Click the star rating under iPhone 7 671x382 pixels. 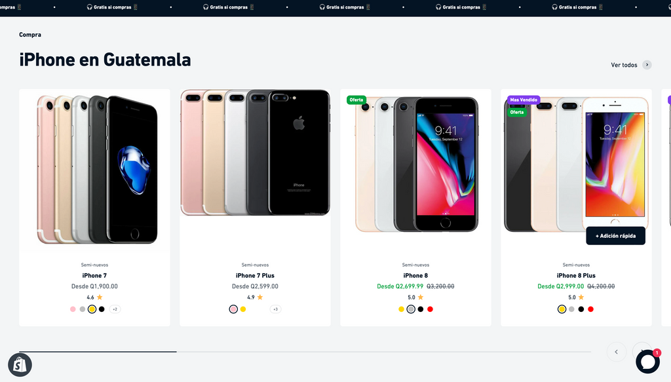(94, 297)
